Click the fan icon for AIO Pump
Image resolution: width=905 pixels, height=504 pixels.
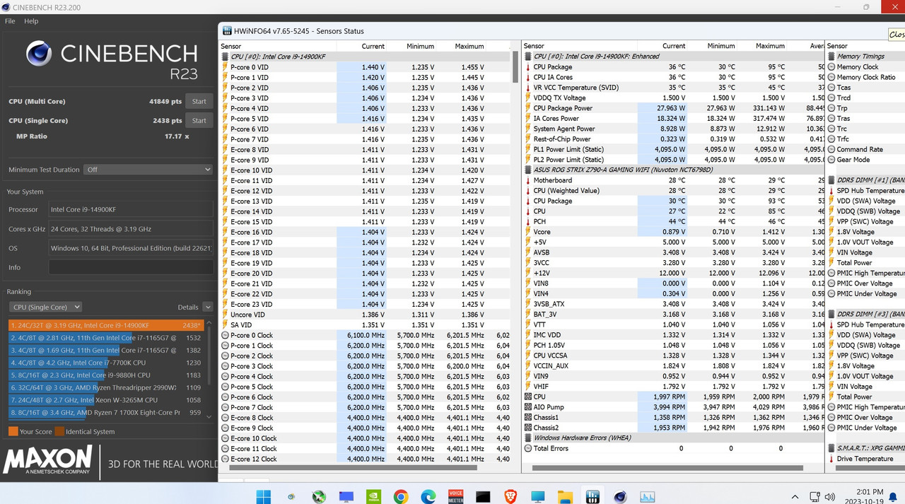coord(528,407)
